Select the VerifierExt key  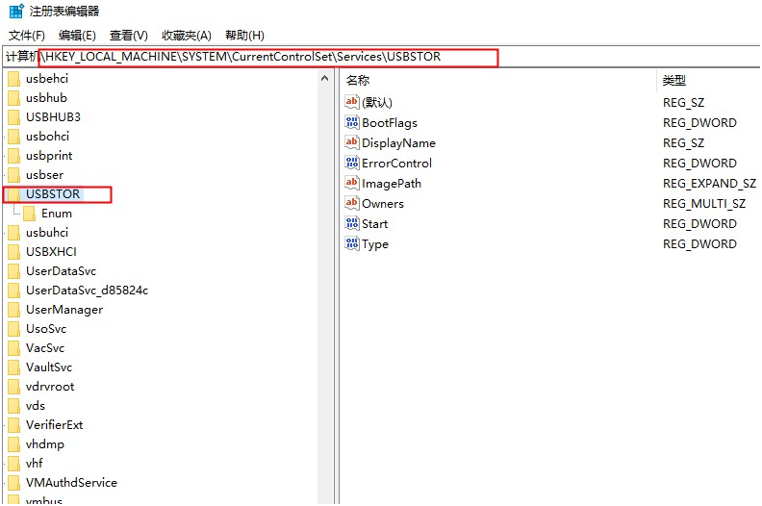(x=55, y=425)
